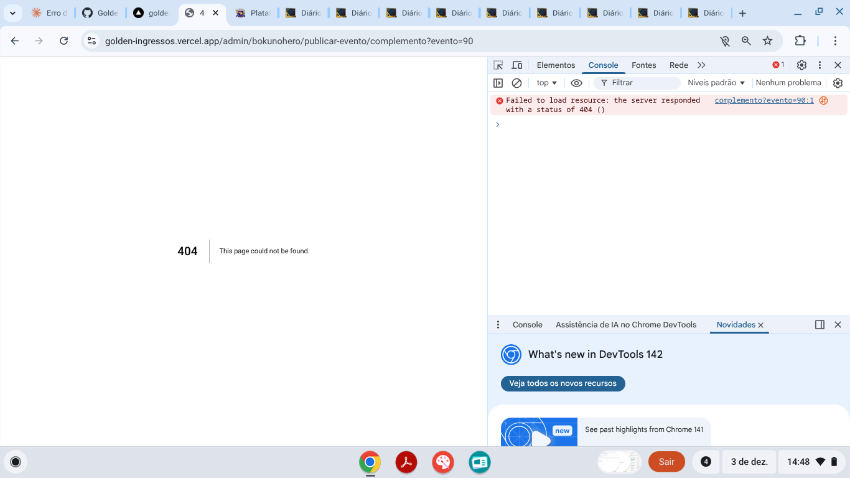Launch Adobe Acrobat from the shelf
Viewport: 850px width, 478px height.
pos(406,462)
